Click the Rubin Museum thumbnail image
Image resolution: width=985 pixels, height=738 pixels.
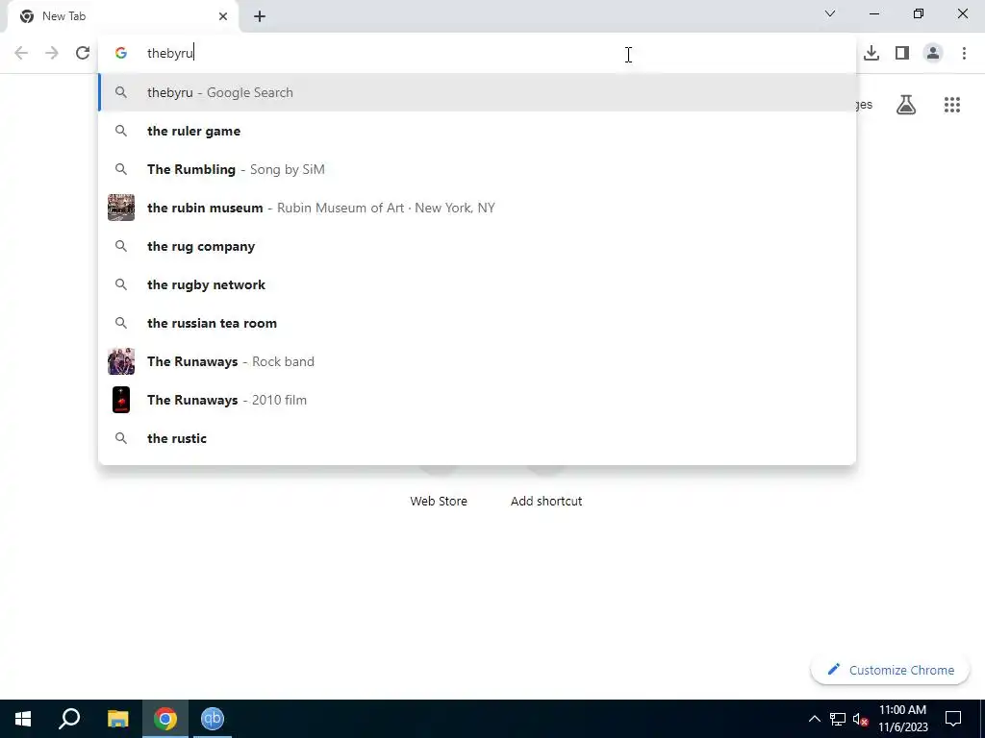pos(121,208)
